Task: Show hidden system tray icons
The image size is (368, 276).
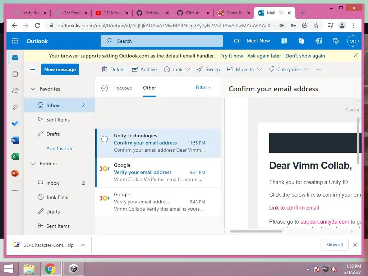Action: tap(308, 269)
